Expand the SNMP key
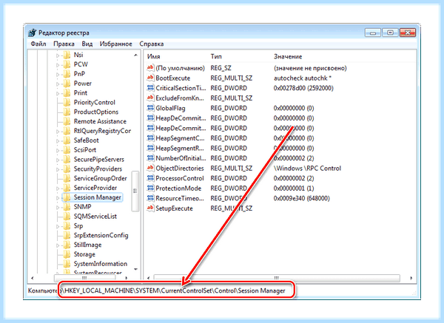The width and height of the screenshot is (444, 323). coord(58,207)
